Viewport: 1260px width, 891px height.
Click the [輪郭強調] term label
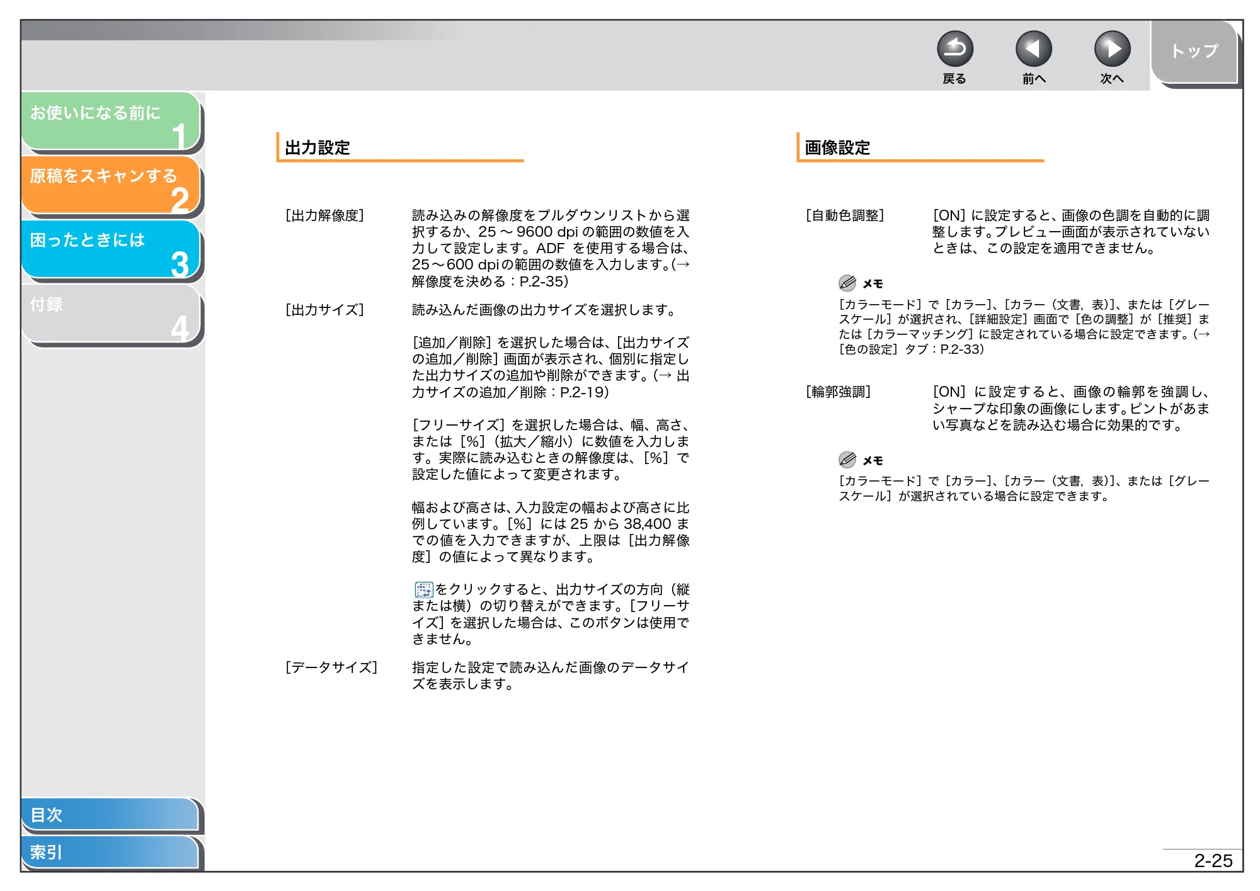[x=839, y=392]
